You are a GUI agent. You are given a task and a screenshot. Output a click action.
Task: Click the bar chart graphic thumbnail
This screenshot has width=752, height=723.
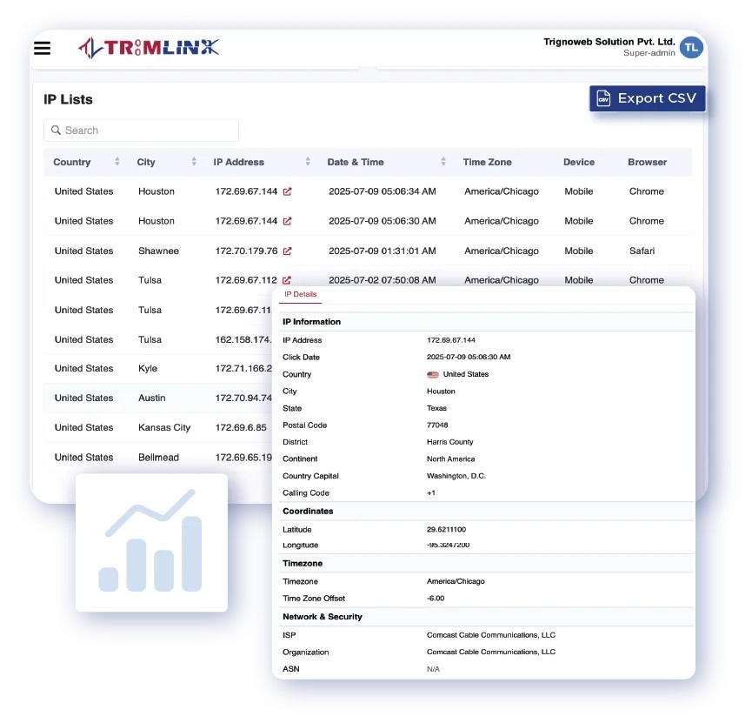(151, 543)
